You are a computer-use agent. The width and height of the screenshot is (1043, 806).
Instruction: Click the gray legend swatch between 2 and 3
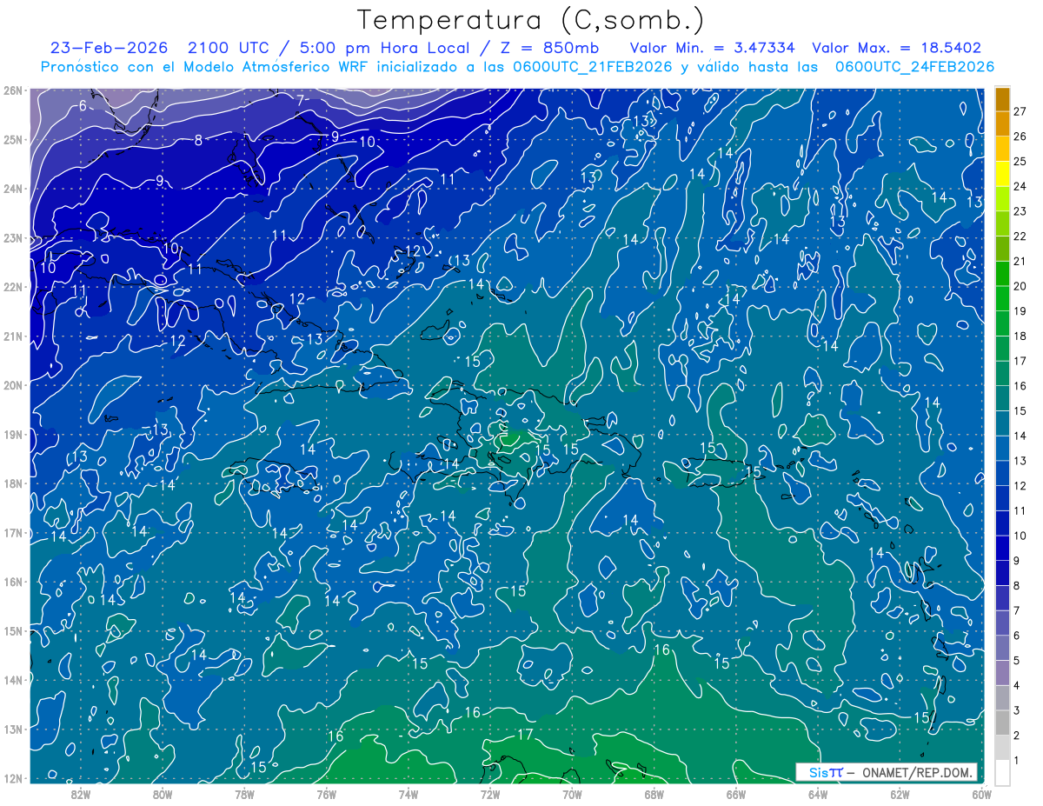pyautogui.click(x=1002, y=722)
